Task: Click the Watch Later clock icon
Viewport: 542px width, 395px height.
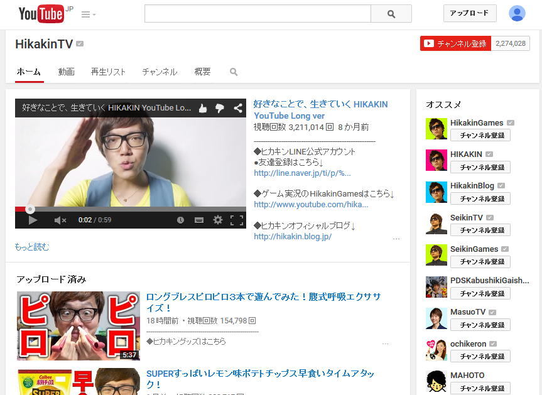Action: 180,220
